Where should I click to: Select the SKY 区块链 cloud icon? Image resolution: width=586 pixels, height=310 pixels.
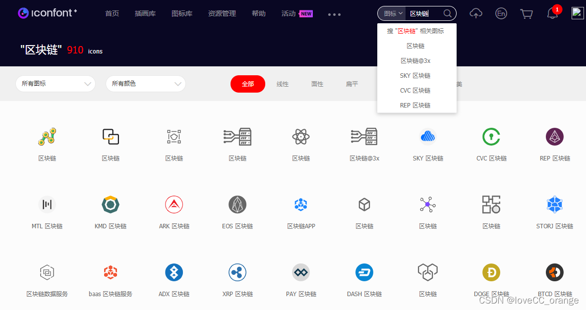click(428, 137)
